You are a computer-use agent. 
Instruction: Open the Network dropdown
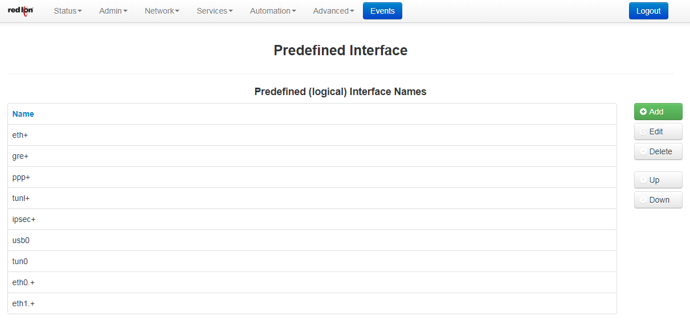point(162,11)
